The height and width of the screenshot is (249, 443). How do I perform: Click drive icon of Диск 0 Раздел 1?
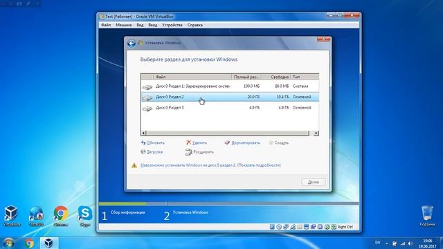[x=147, y=86]
